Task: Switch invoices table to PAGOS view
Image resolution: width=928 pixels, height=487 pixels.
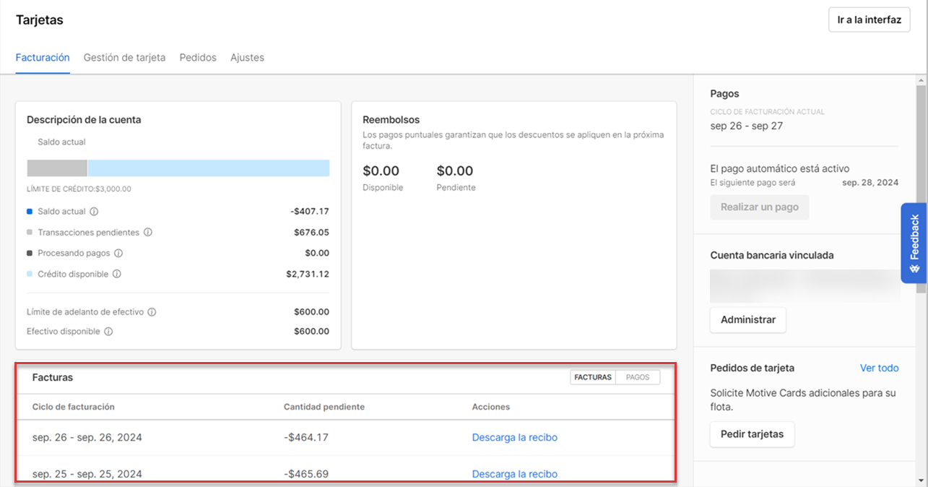Action: pos(638,377)
